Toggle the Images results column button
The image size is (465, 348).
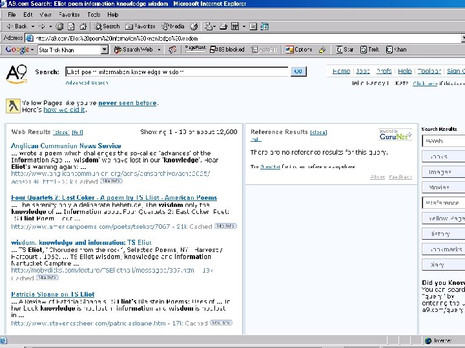click(444, 172)
